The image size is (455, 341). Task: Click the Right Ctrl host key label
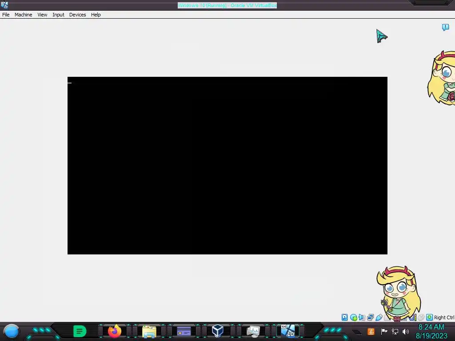[444, 317]
